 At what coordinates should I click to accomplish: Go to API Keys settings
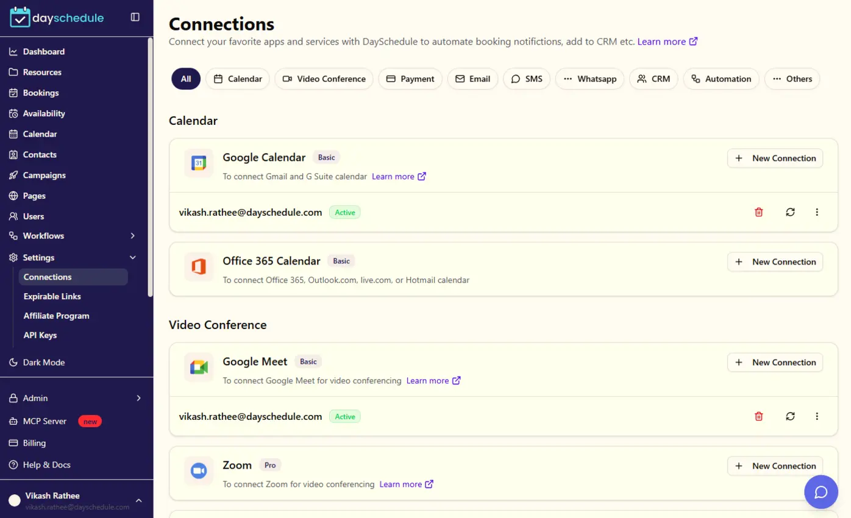(40, 335)
